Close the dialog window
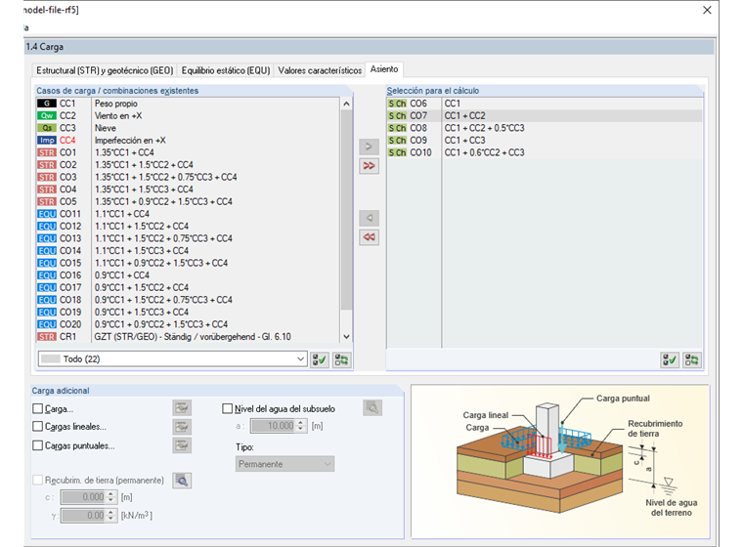The height and width of the screenshot is (547, 743). tap(707, 10)
